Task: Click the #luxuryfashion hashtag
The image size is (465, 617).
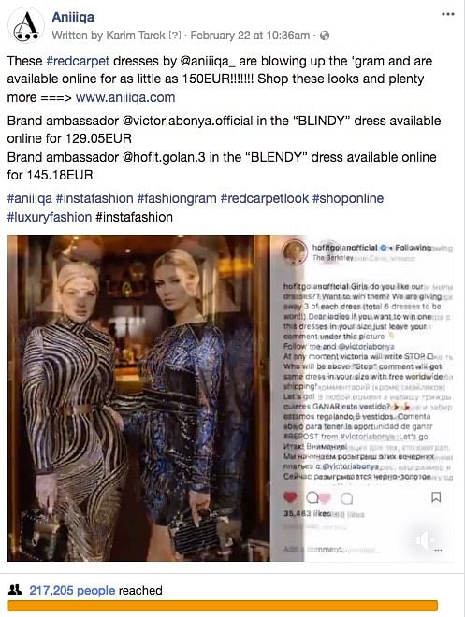Action: coord(50,217)
